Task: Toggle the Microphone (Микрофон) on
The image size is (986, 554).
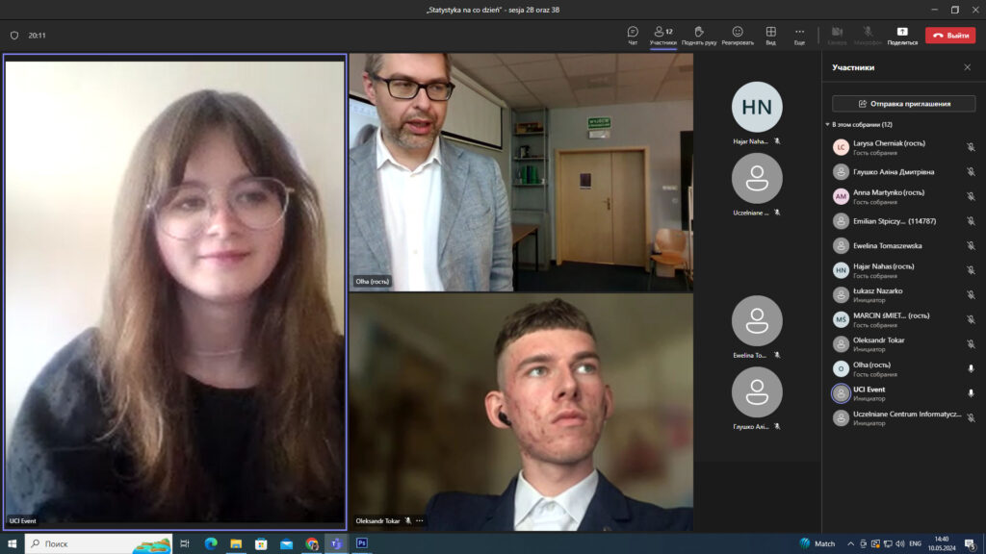Action: pos(868,35)
